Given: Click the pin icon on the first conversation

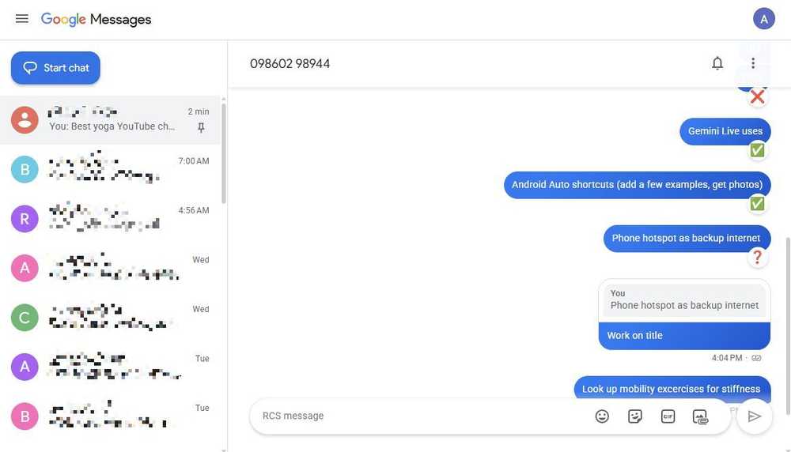Looking at the screenshot, I should tap(201, 127).
